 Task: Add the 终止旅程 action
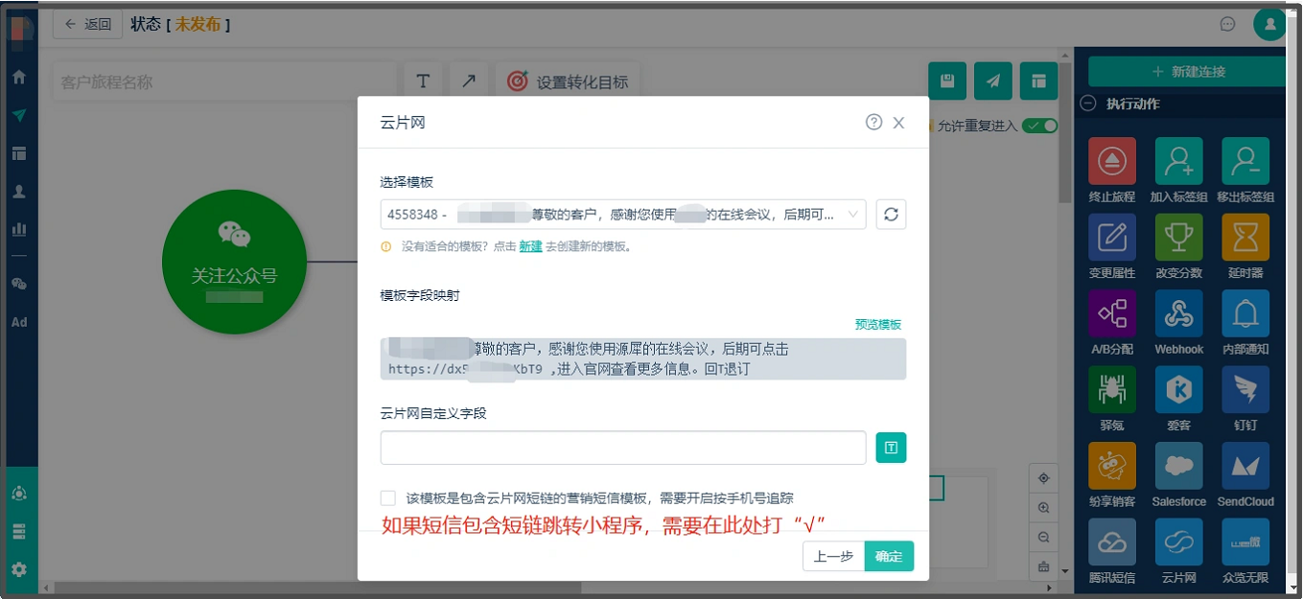coord(1112,161)
